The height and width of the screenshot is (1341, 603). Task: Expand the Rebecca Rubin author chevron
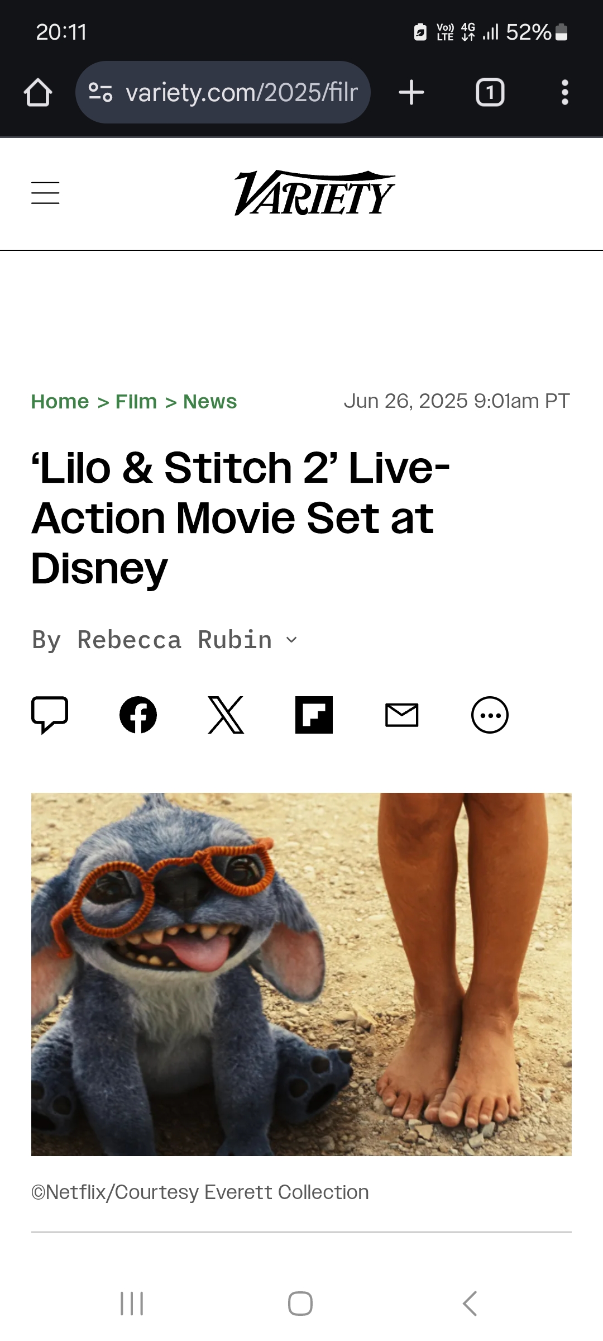pyautogui.click(x=291, y=640)
